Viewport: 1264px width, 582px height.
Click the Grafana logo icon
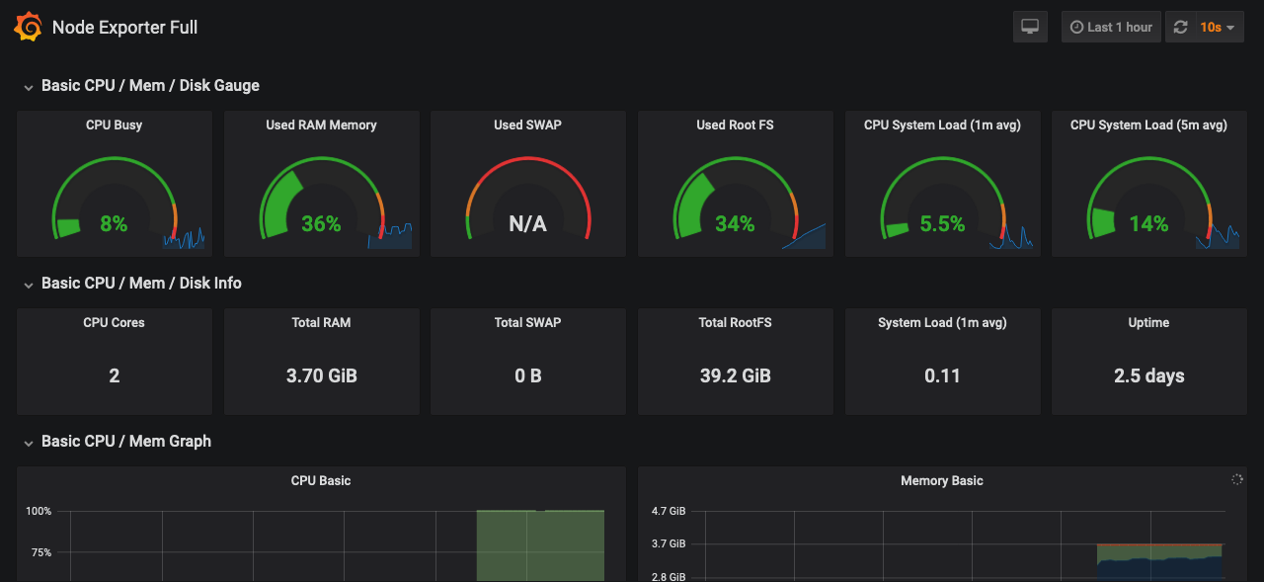coord(28,28)
